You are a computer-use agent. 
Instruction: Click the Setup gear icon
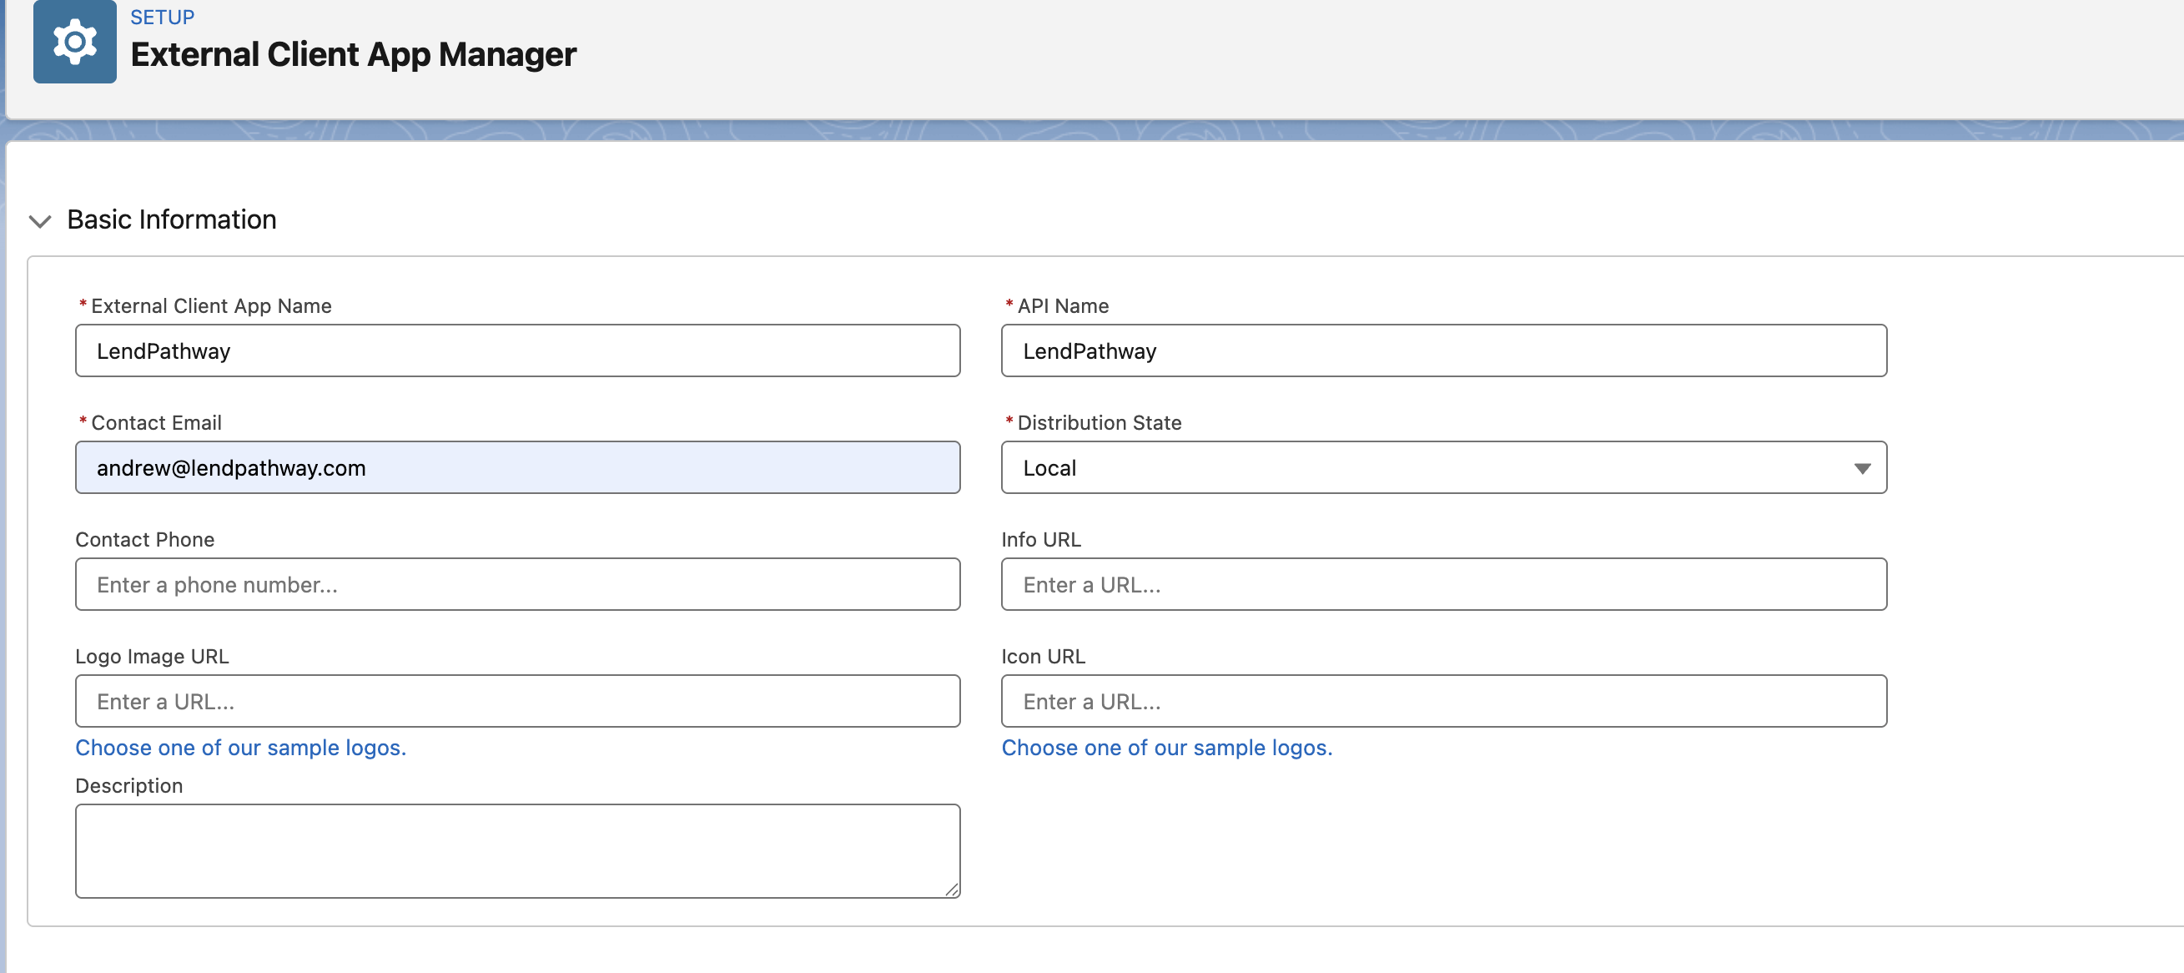74,42
